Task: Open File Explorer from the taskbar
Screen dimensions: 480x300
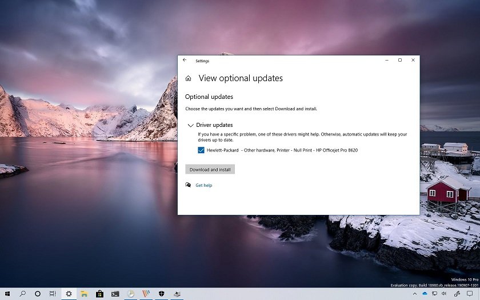Action: tap(84, 294)
